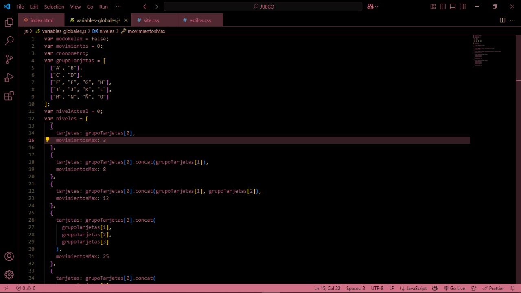Click 'var cronometro;' on line 3

pyautogui.click(x=66, y=53)
